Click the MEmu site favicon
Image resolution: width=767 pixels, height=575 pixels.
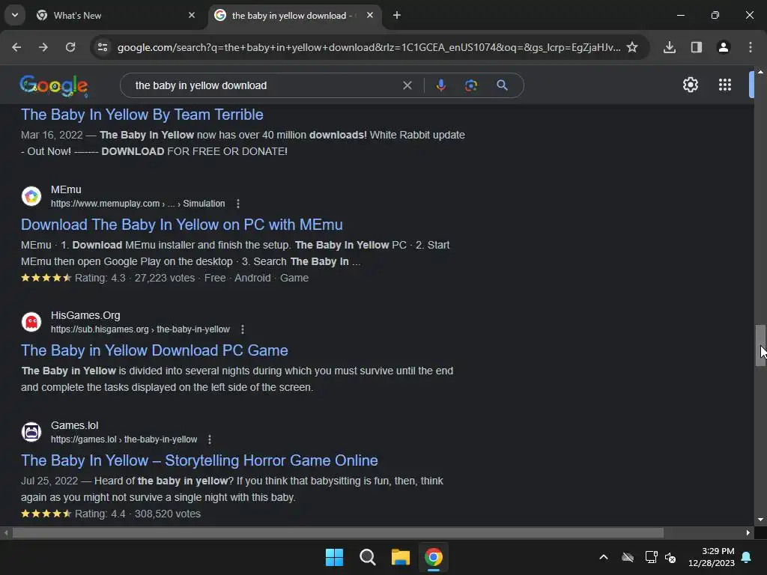[31, 196]
